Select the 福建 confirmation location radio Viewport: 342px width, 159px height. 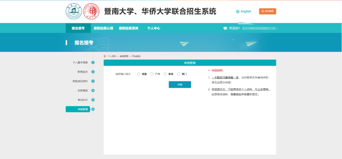click(138, 74)
